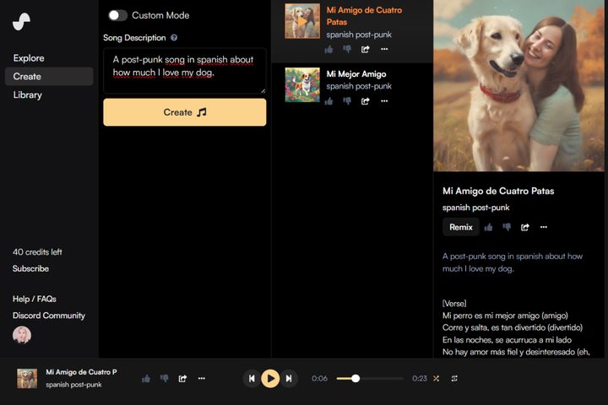Navigate to Explore in sidebar
Screen dimensions: 608x405
click(x=29, y=58)
